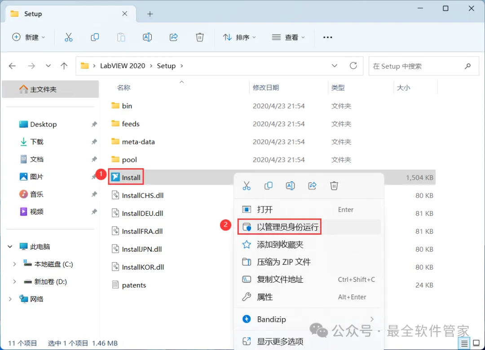Click the LabVIEW 2020 breadcrumb
485x350 pixels.
click(123, 66)
